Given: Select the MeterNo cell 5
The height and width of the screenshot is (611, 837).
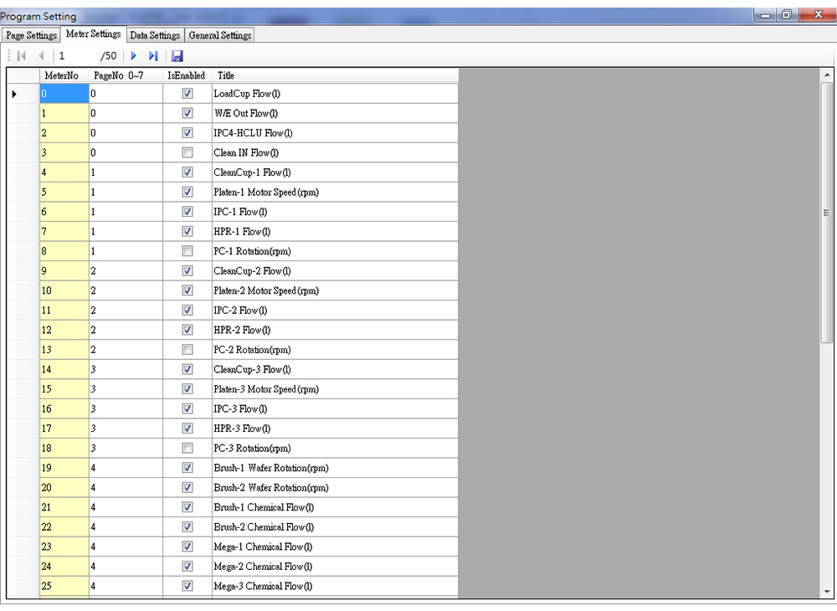Looking at the screenshot, I should click(64, 193).
